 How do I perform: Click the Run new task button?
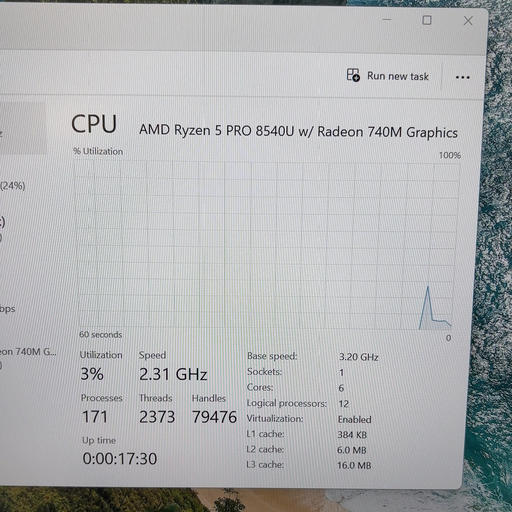tap(388, 76)
